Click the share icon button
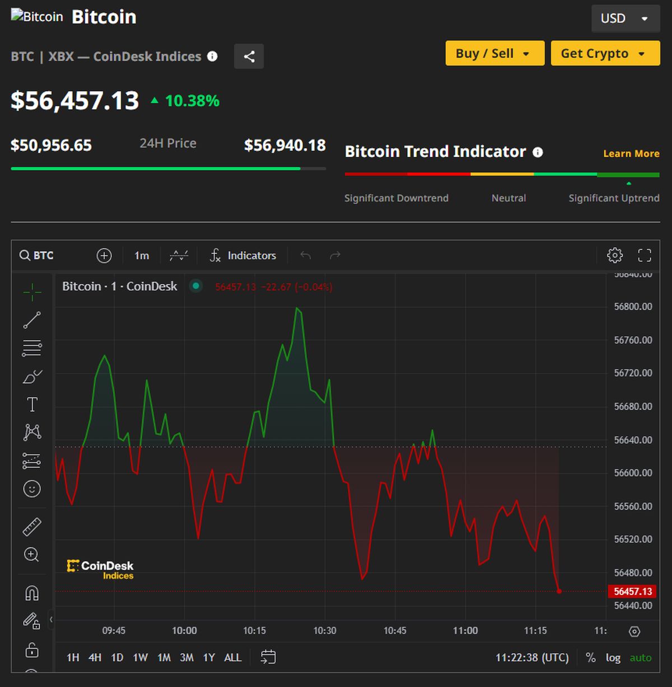Viewport: 672px width, 687px height. (249, 56)
